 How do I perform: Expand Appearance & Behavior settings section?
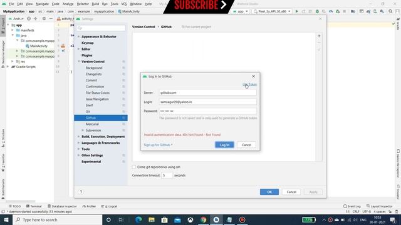click(x=78, y=36)
